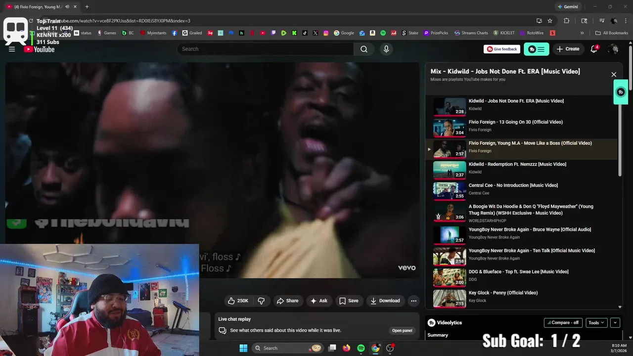Open the Instagram bookmark icon
The width and height of the screenshot is (633, 356).
[326, 33]
